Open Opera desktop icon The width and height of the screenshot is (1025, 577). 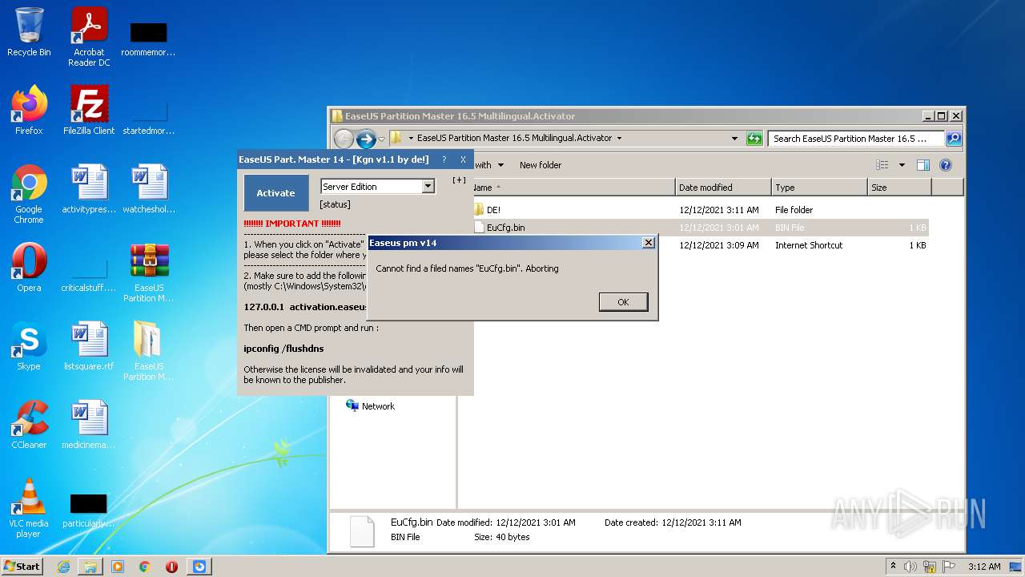click(29, 268)
